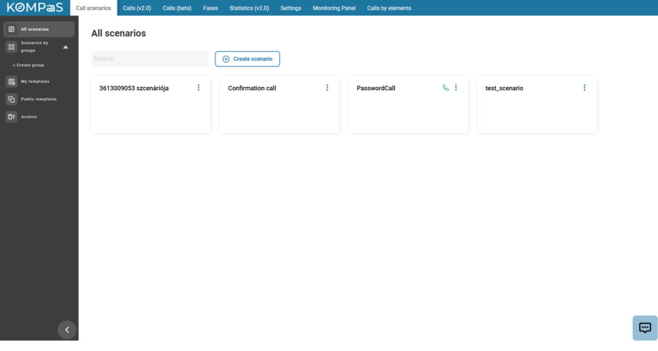Focus the scenario Search field
The image size is (658, 351).
(x=150, y=59)
